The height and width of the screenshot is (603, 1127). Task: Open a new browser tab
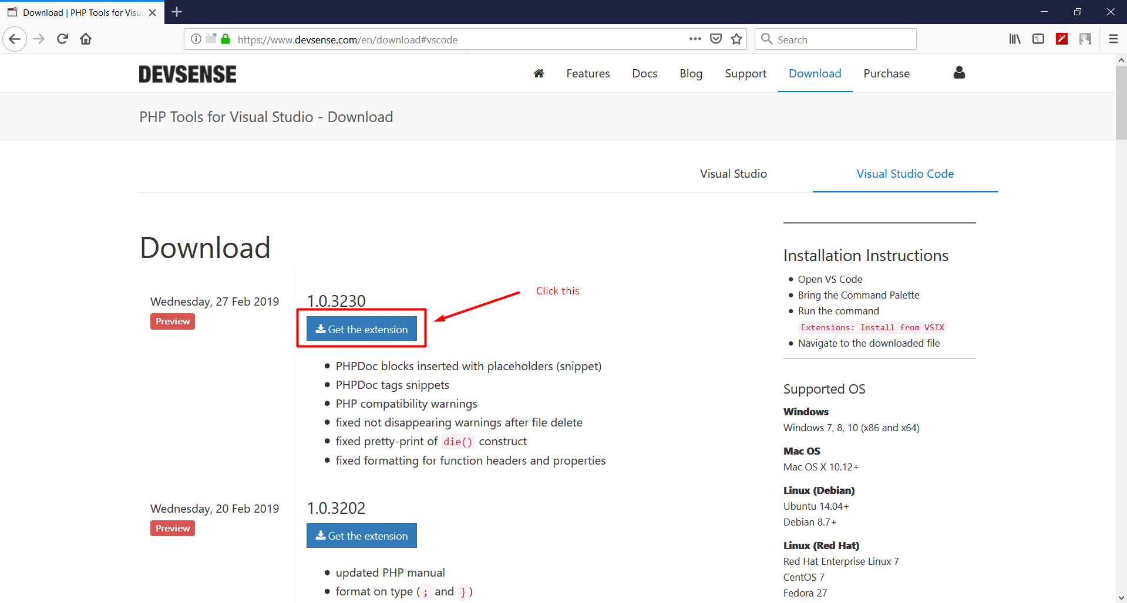177,12
